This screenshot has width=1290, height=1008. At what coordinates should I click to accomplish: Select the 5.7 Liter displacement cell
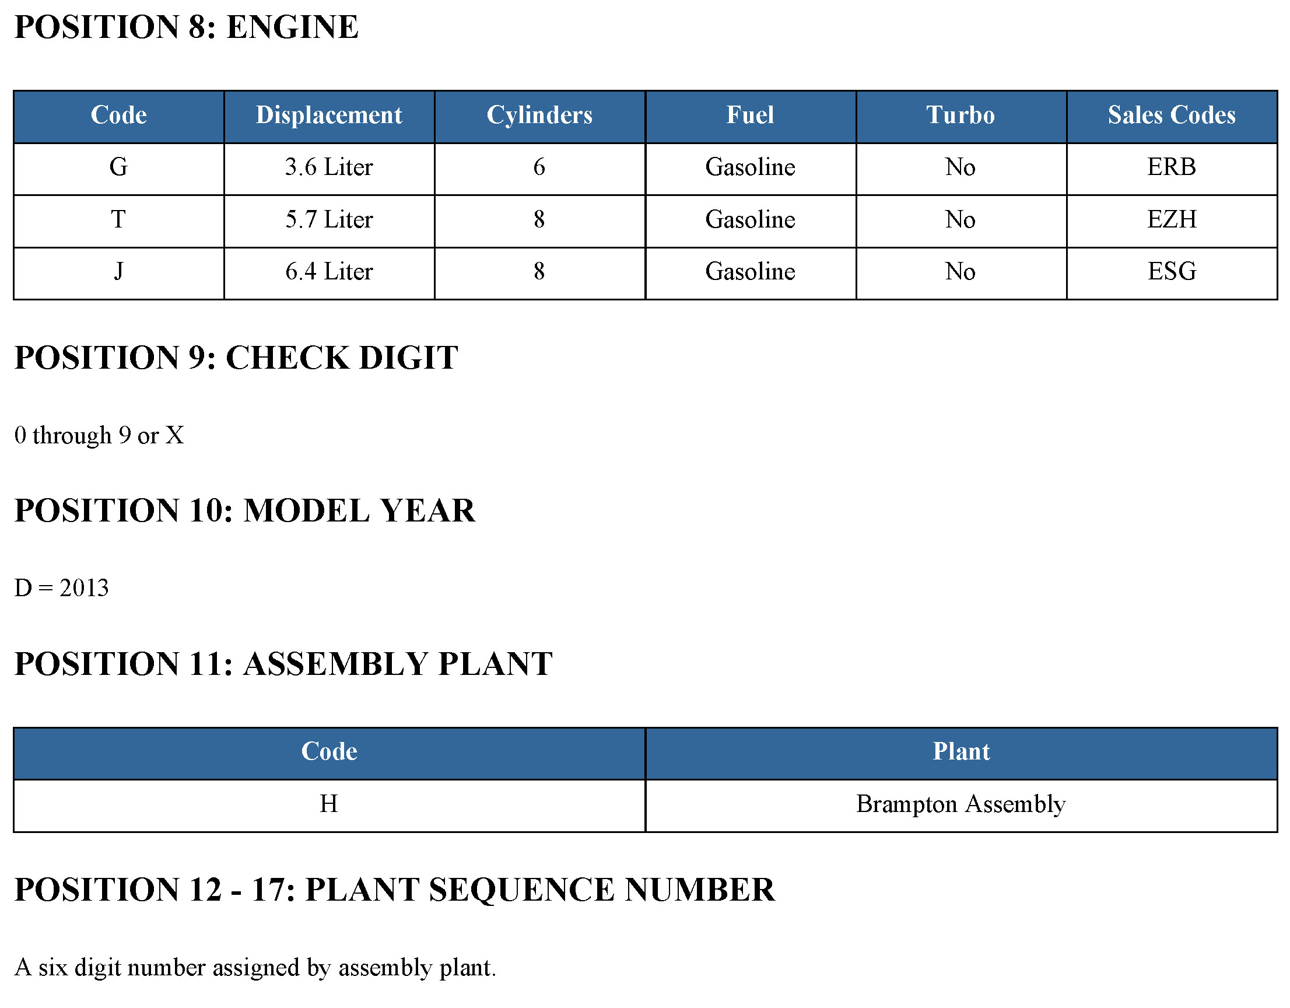(329, 220)
